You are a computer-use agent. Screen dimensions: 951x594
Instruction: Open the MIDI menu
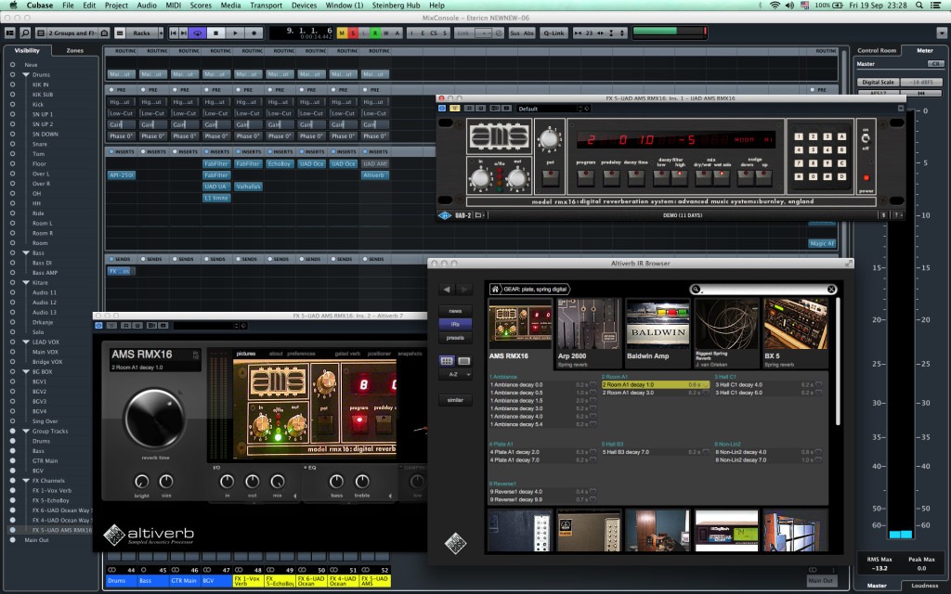[x=173, y=5]
